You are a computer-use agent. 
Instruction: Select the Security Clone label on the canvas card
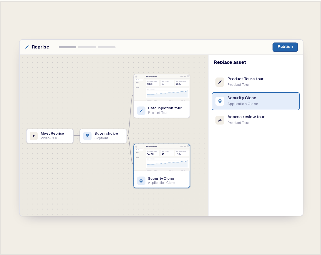click(x=161, y=178)
